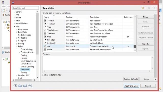Uncheck the true template checkbox
The height and width of the screenshot is (92, 163).
pyautogui.click(x=45, y=37)
